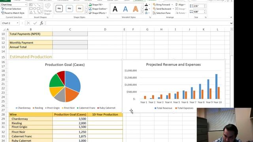The image size is (253, 142).
Task: Expand the formula bar
Action: pyautogui.click(x=231, y=23)
